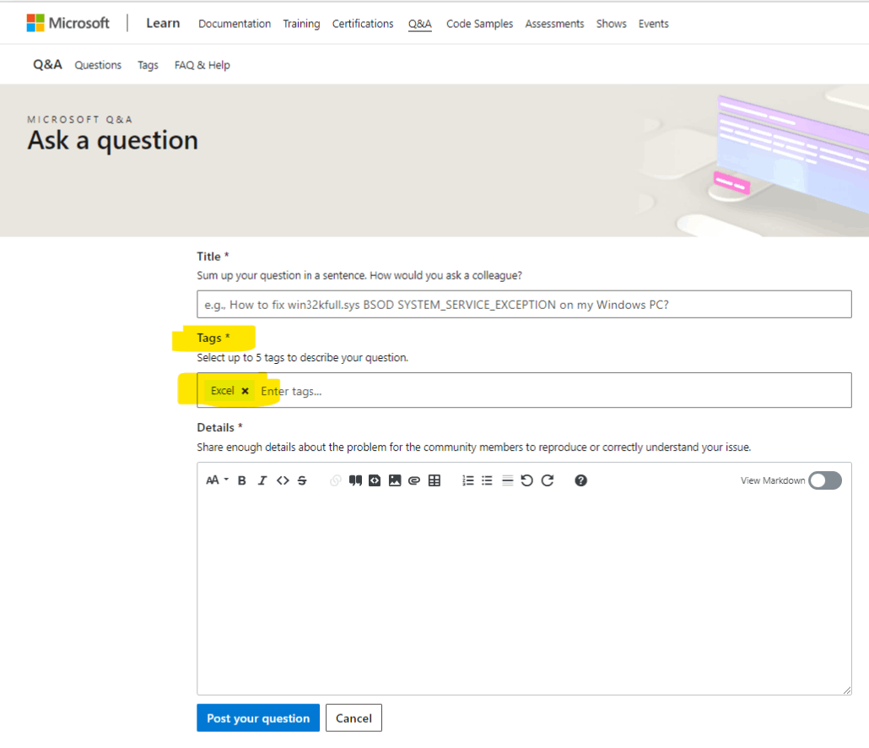Open Code Samples in navigation
Viewport: 869px width, 748px height.
479,24
